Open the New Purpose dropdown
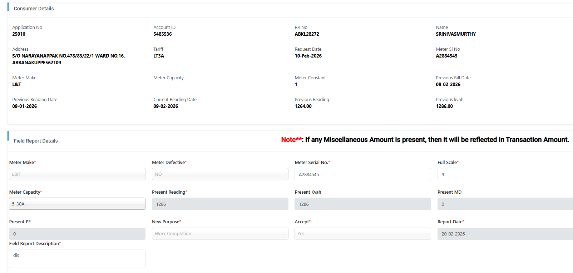573x273 pixels. 220,234
